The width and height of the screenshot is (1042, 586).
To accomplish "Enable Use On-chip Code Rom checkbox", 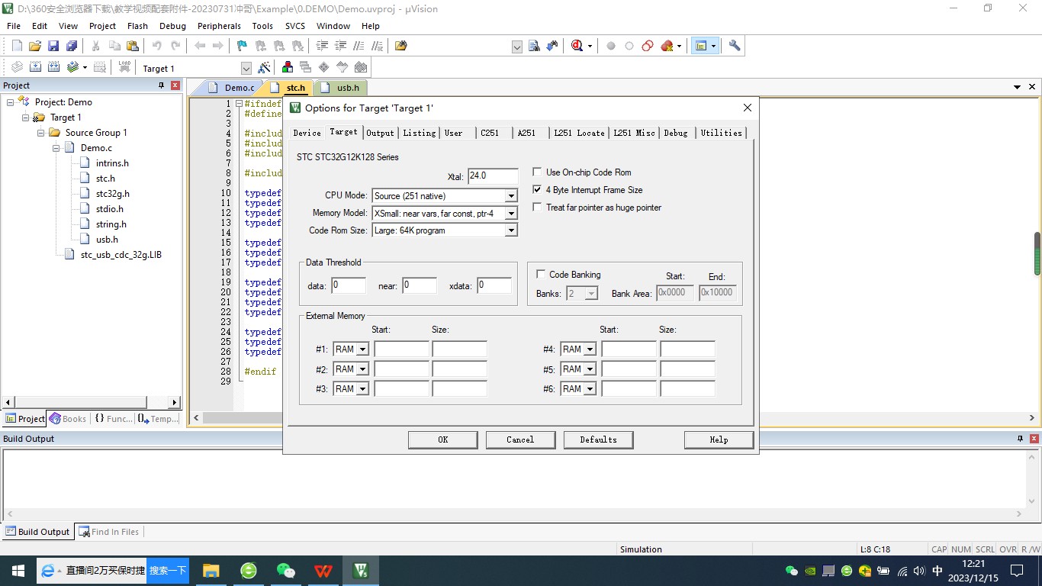I will pos(538,172).
